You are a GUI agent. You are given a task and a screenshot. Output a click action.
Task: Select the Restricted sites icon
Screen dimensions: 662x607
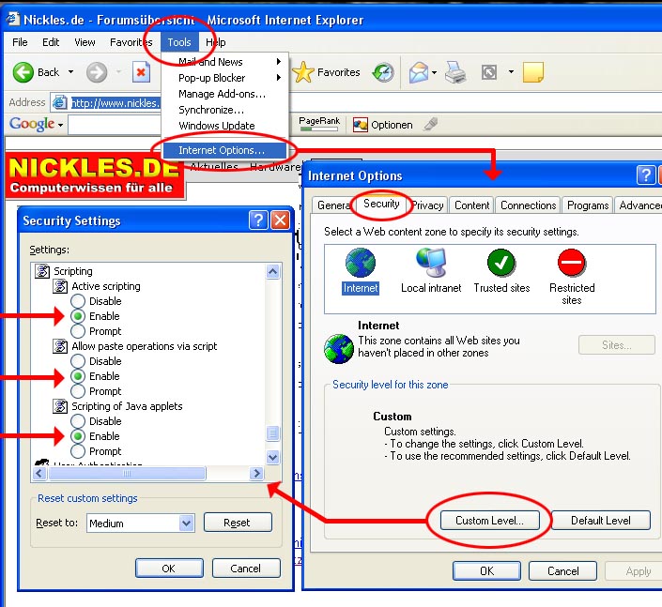click(572, 263)
